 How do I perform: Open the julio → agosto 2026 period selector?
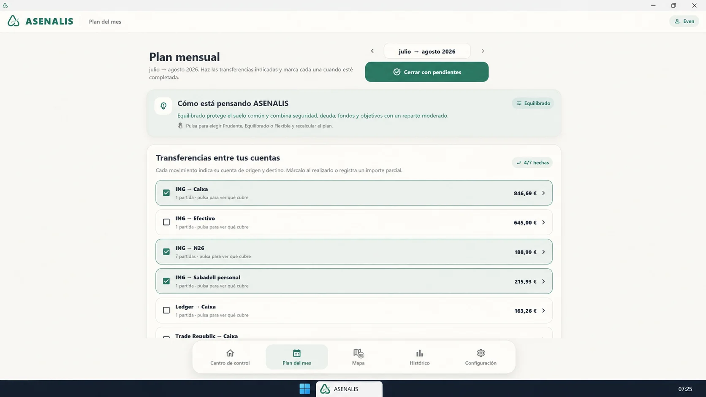[x=427, y=51]
